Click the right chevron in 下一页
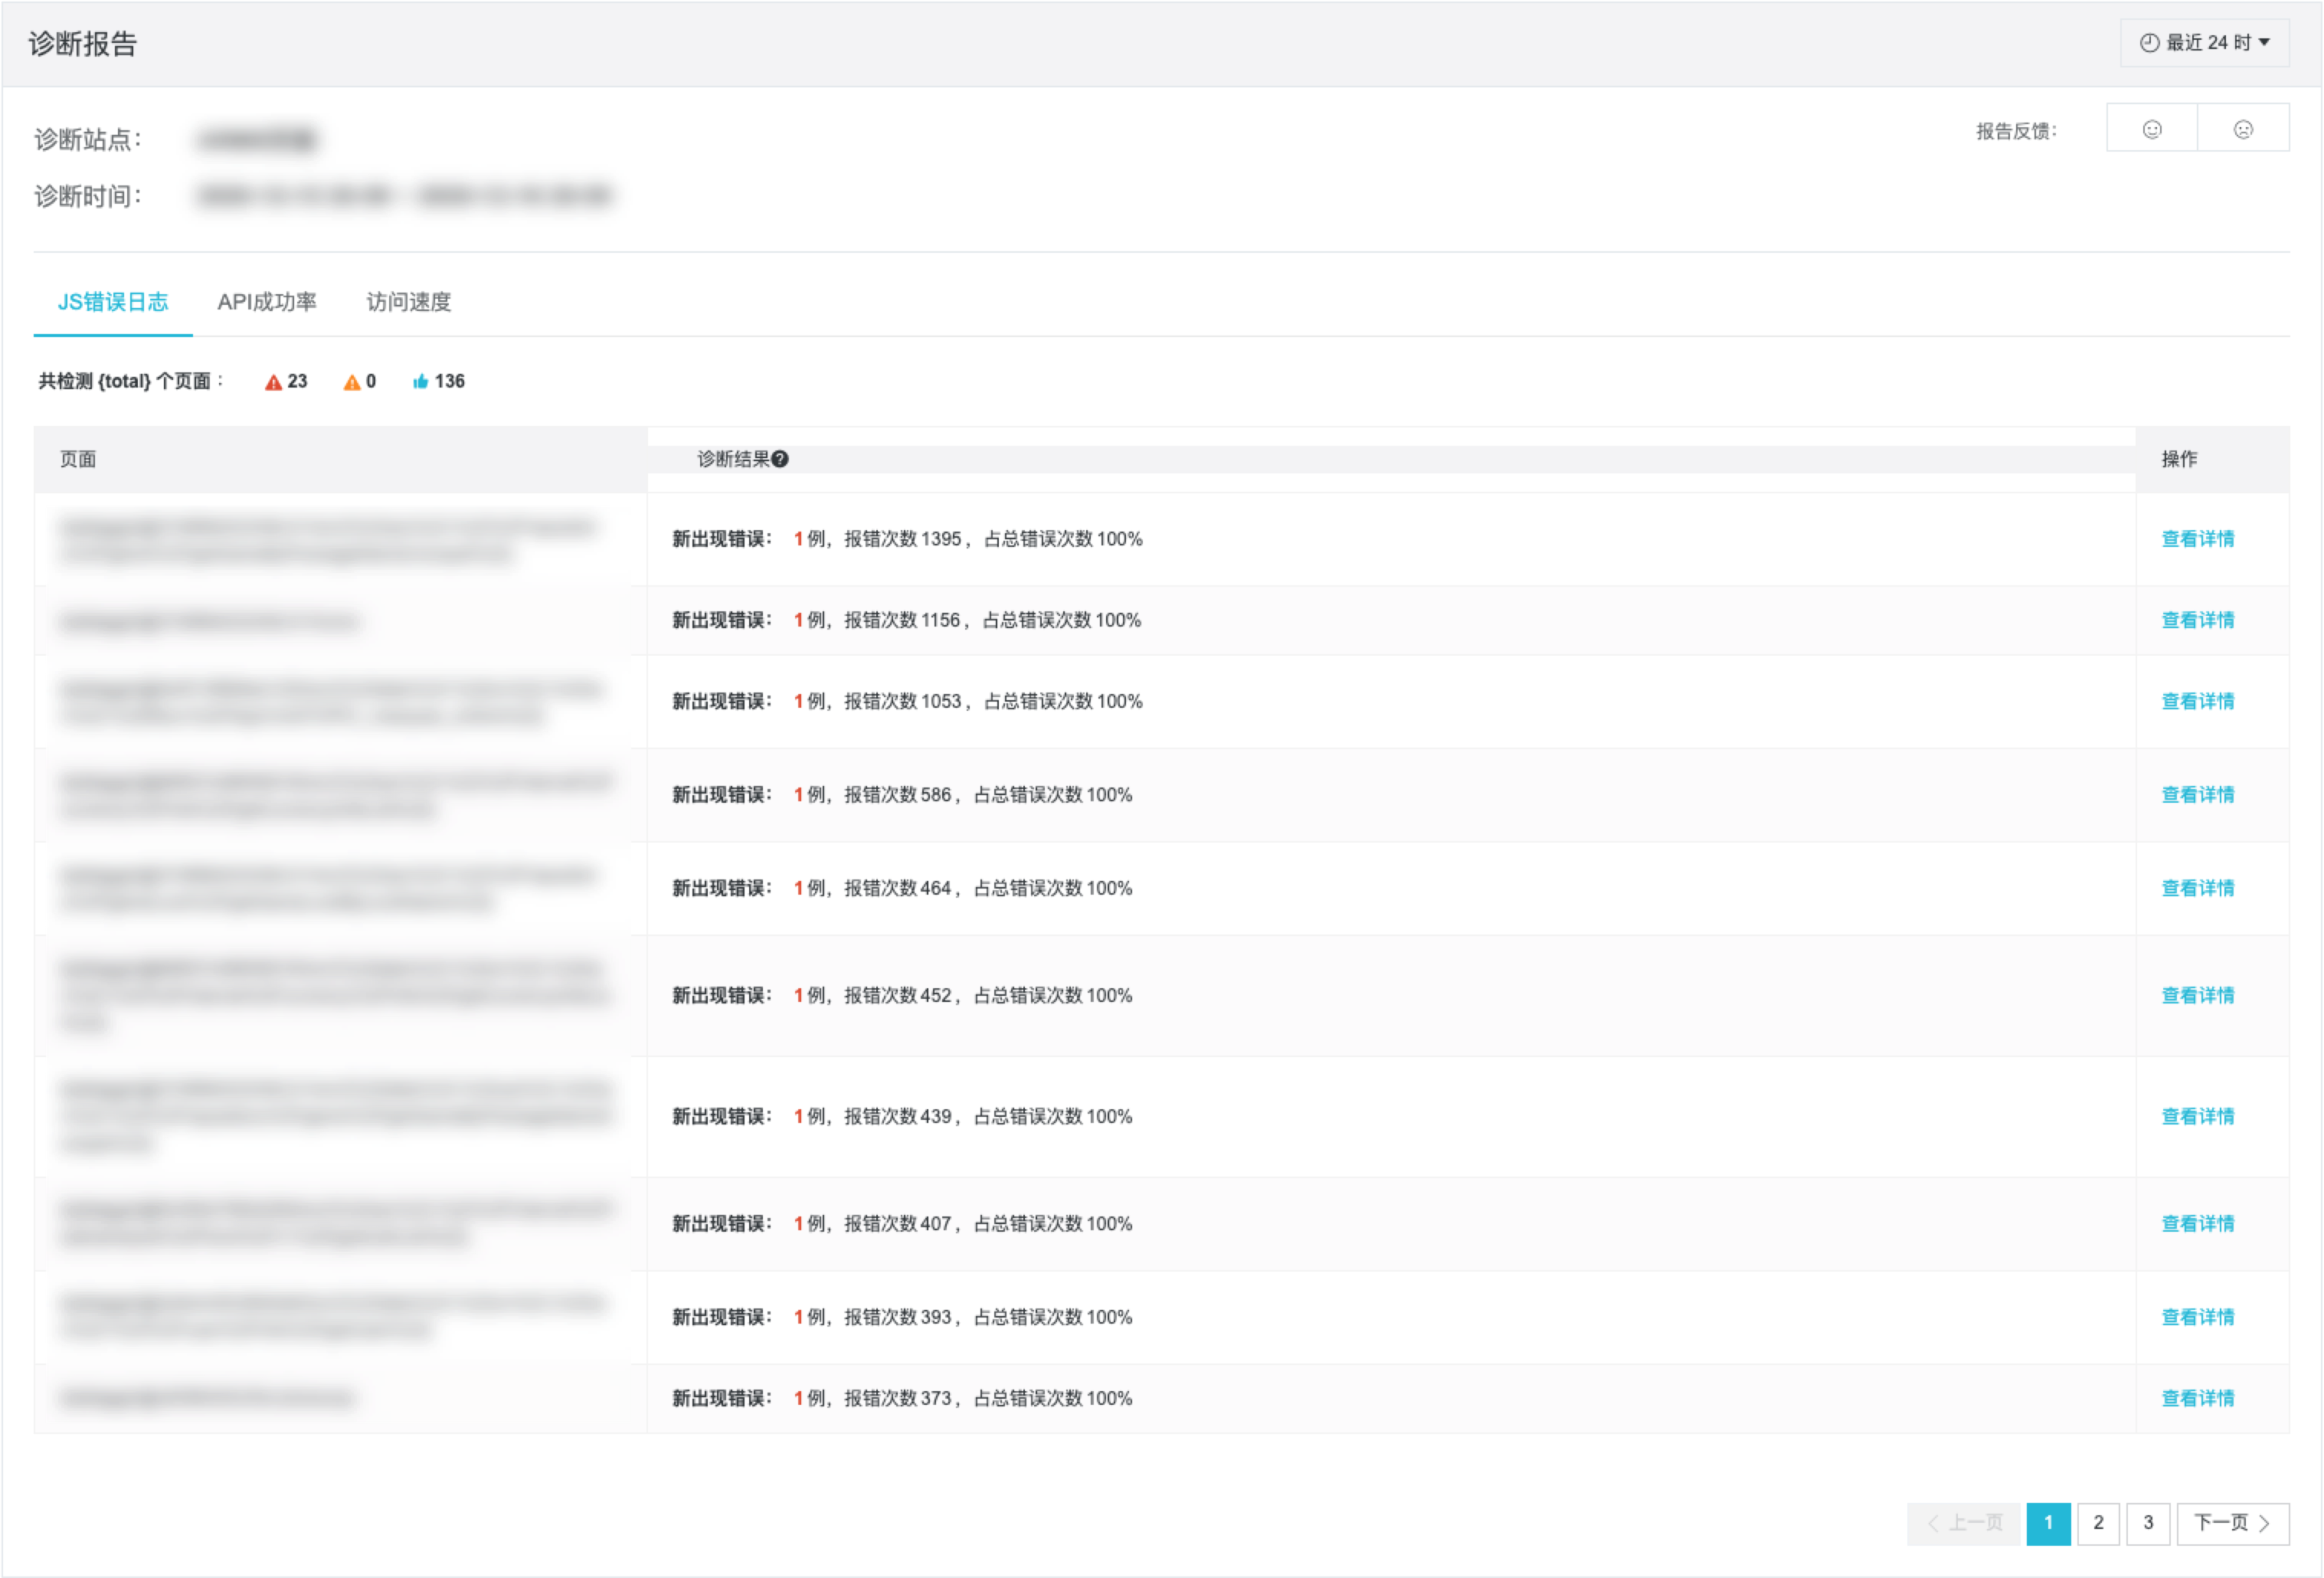Screen dimensions: 2324x1578 (2264, 1523)
